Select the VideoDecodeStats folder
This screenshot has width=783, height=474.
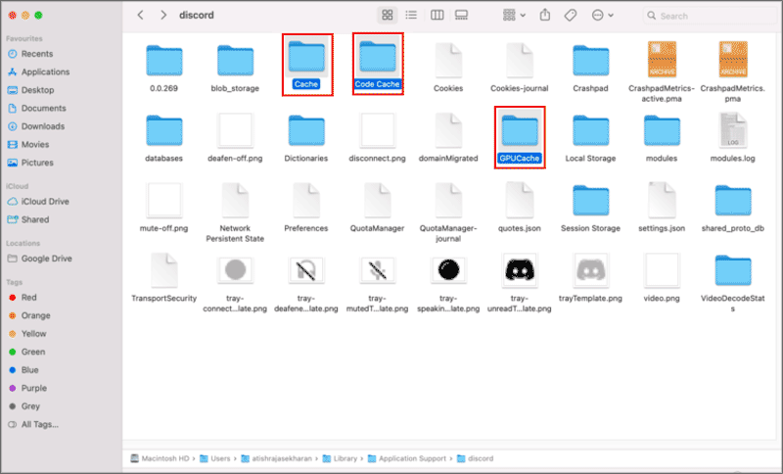coord(732,270)
